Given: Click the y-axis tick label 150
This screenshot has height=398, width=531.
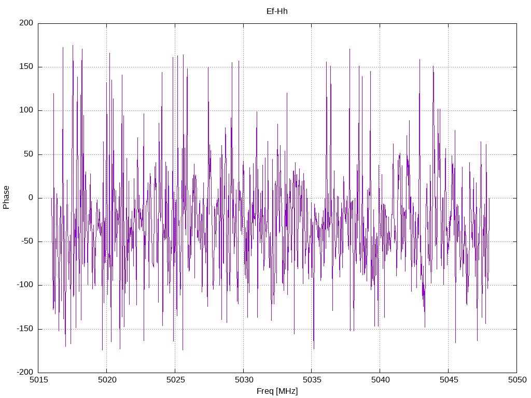Looking at the screenshot, I should (26, 67).
